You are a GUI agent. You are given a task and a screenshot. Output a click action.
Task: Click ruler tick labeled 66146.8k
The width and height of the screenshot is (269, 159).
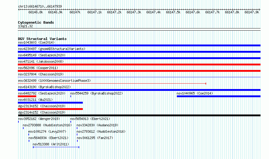click(36, 12)
